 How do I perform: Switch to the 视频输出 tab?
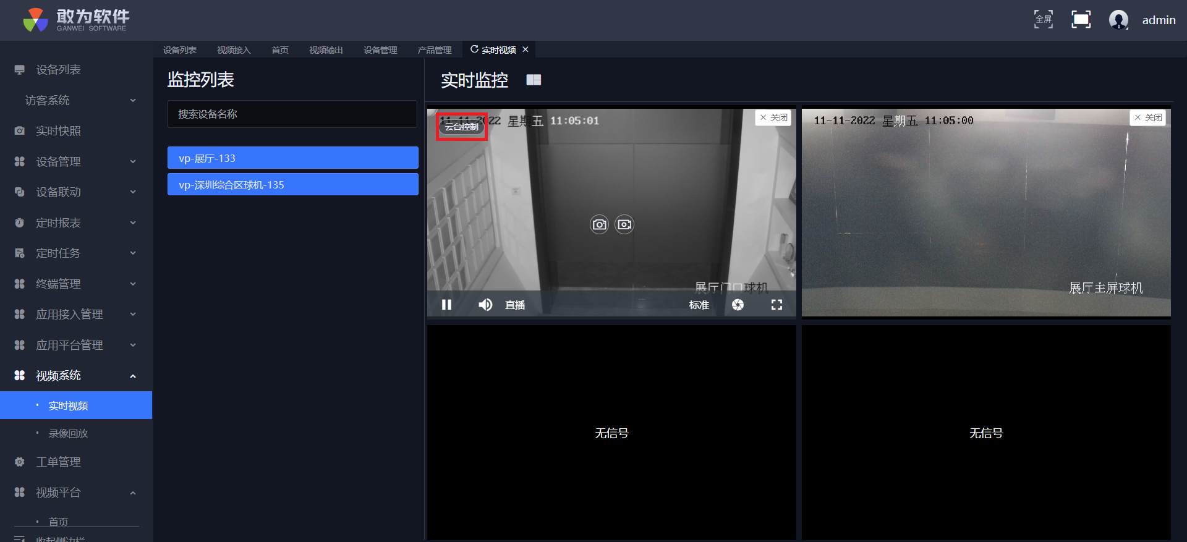pyautogui.click(x=326, y=50)
